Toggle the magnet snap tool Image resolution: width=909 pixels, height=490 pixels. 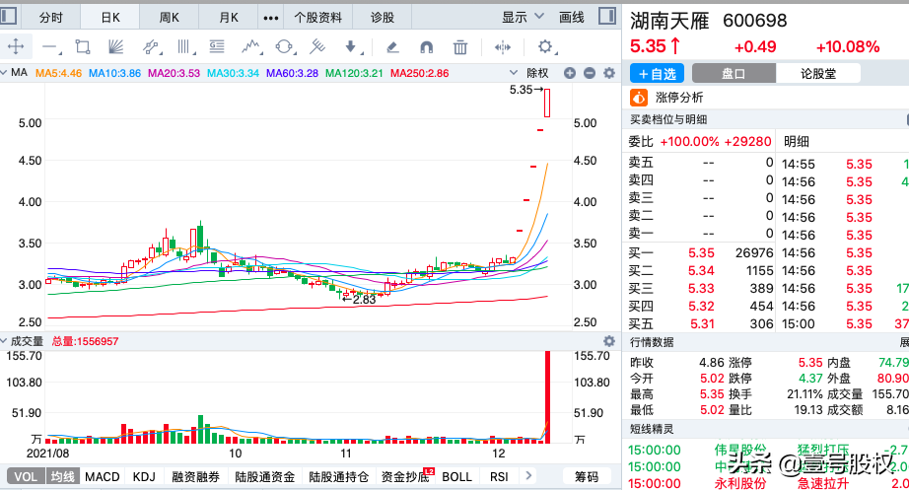click(426, 47)
